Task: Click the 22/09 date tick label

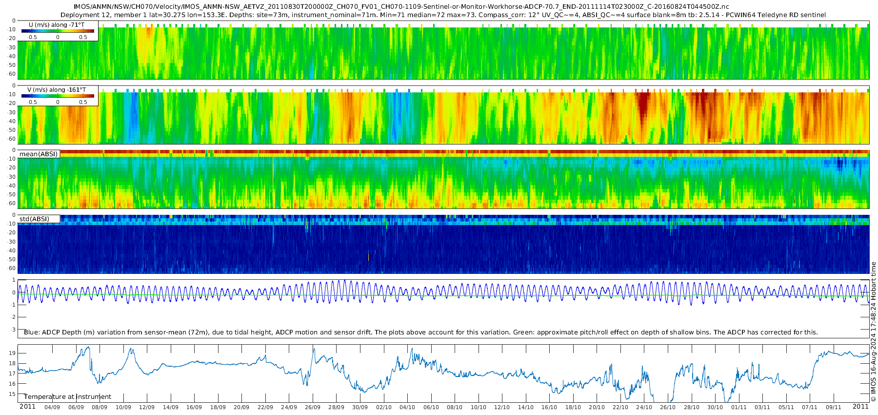Action: point(265,407)
